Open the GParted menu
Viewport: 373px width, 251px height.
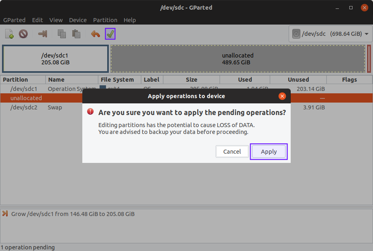coord(14,20)
